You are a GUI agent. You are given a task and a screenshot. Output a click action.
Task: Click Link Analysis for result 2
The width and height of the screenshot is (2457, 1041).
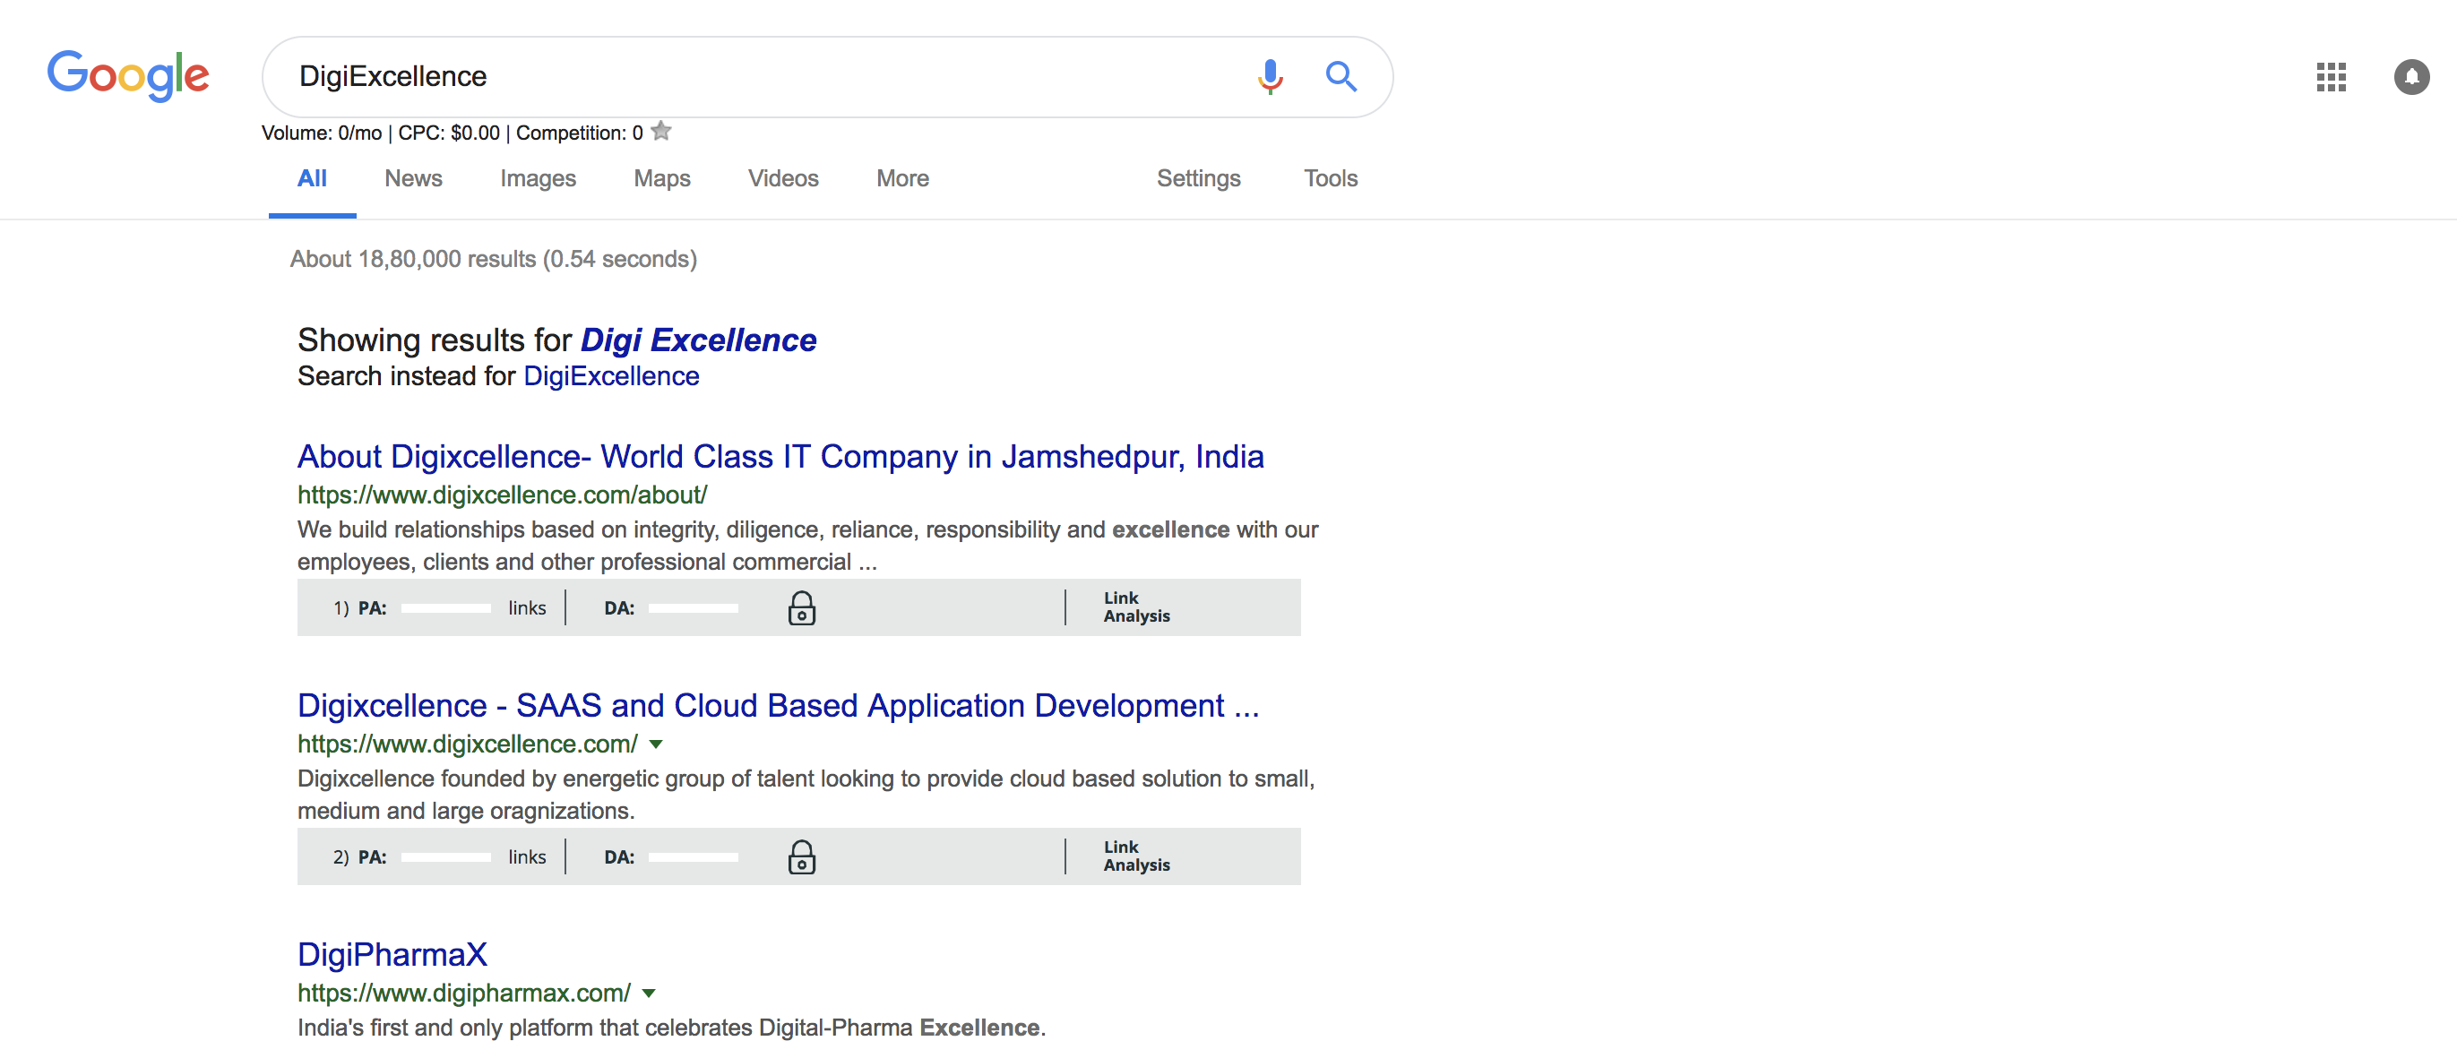coord(1136,856)
